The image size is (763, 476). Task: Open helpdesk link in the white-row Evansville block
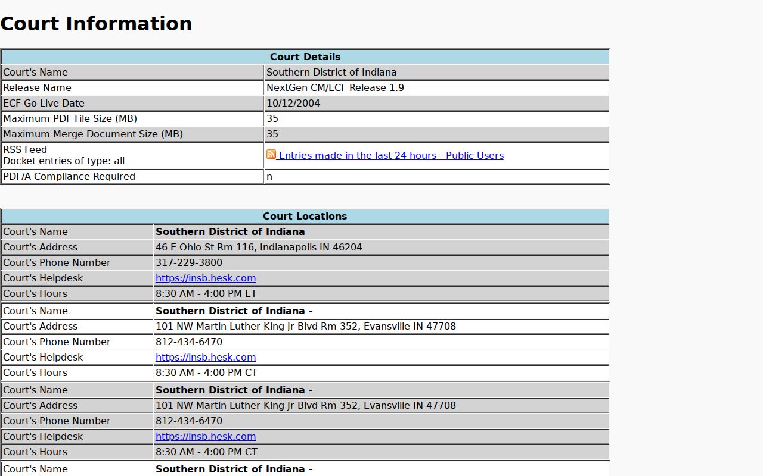pos(206,358)
